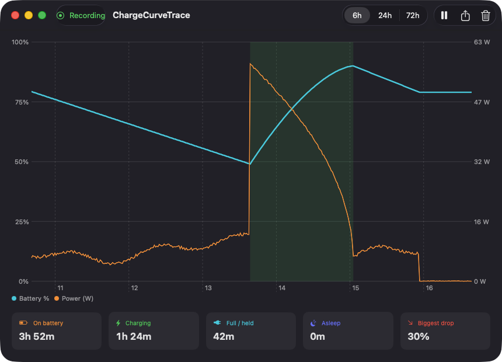This screenshot has width=502, height=362.
Task: Zoom the window with green button
Action: tap(42, 15)
